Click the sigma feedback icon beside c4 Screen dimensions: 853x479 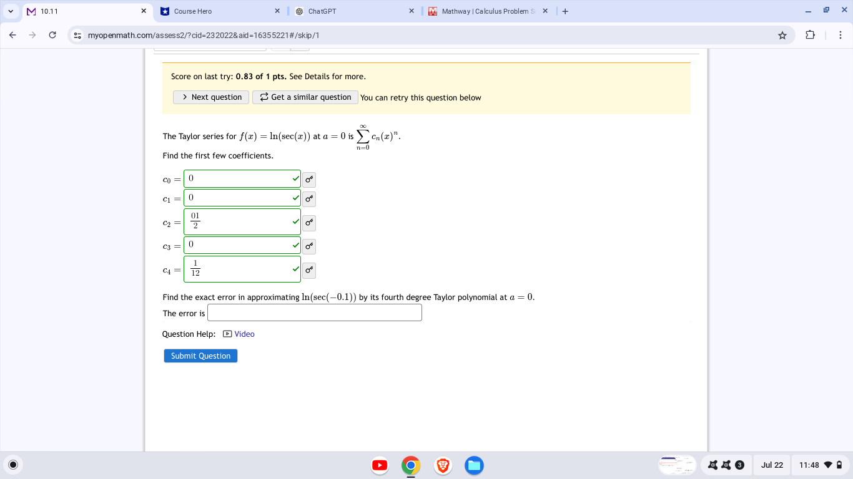click(308, 270)
